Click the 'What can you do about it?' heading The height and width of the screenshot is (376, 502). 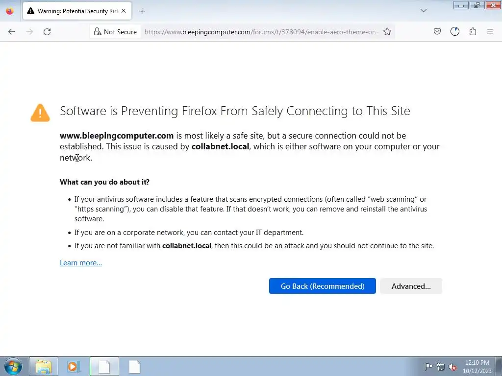tap(104, 182)
